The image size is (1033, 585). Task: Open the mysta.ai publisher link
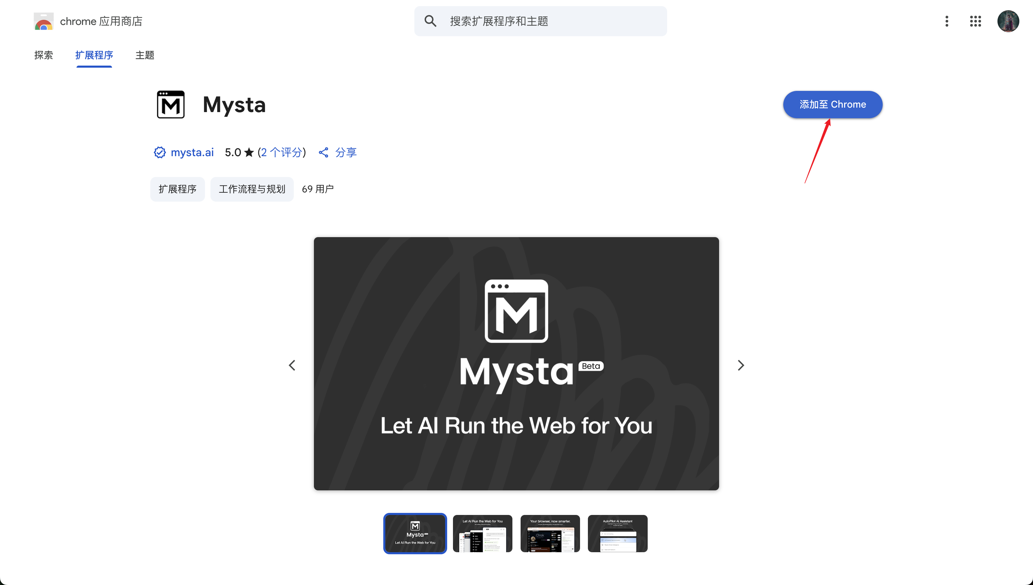click(x=192, y=152)
